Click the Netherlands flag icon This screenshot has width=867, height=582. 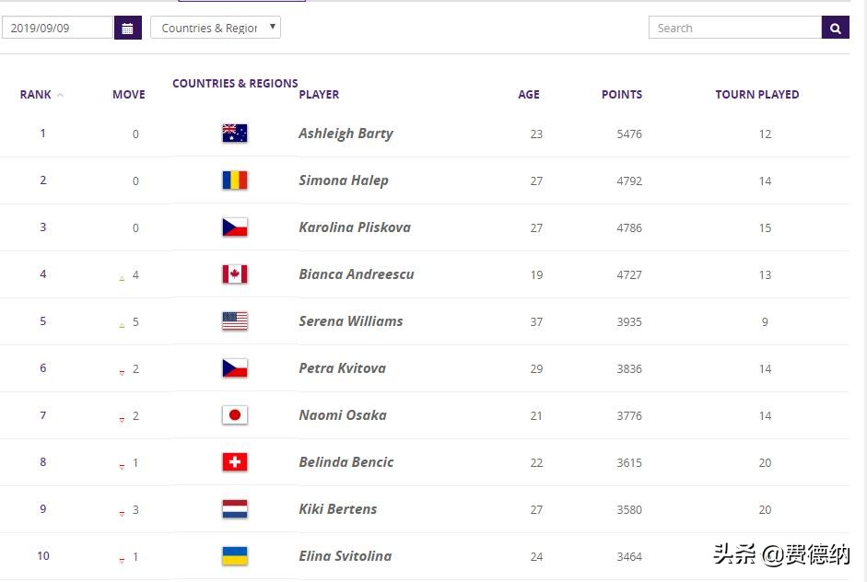(x=235, y=509)
